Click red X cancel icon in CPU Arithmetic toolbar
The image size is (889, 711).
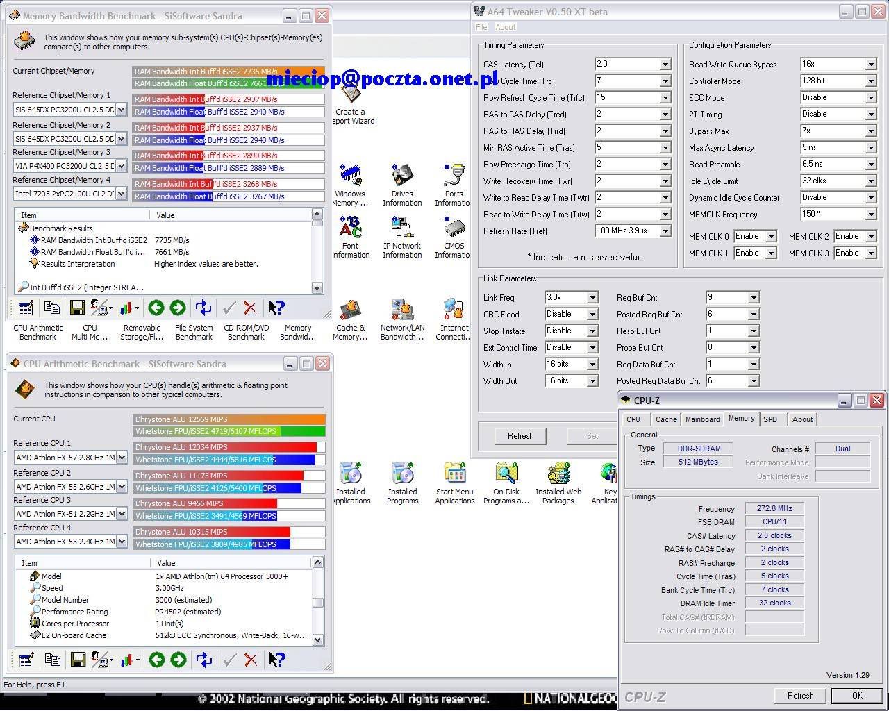251,660
